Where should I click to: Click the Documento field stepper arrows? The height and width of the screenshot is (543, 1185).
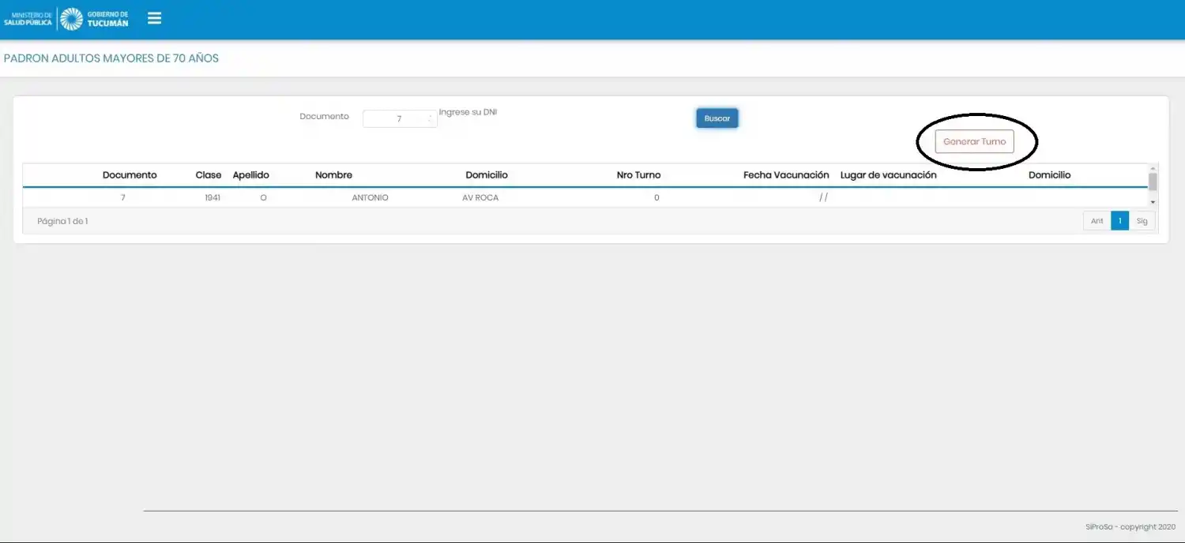pos(431,119)
